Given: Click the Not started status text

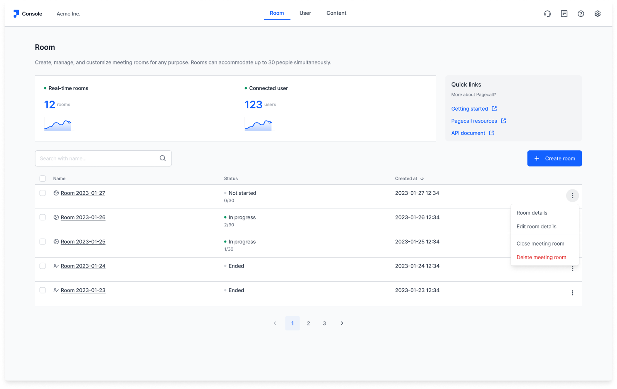Looking at the screenshot, I should pos(242,193).
